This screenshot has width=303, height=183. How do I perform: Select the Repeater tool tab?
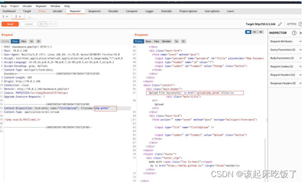75,11
